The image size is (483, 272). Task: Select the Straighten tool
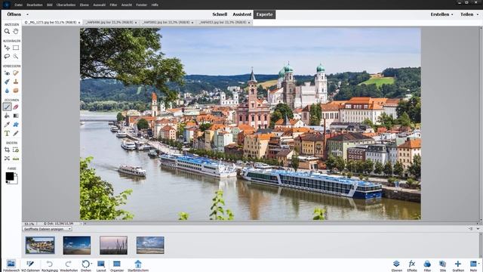coord(16,159)
